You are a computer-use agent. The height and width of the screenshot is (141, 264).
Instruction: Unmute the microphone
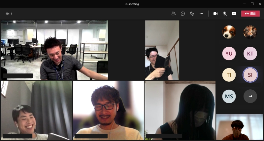[225, 14]
